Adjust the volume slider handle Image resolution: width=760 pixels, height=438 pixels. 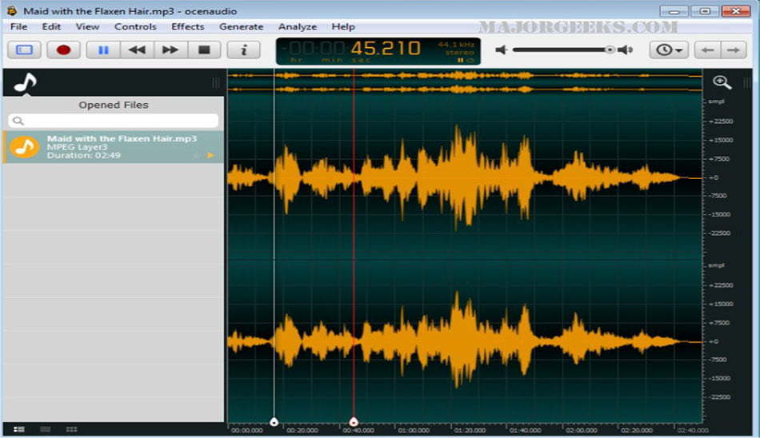click(x=610, y=50)
